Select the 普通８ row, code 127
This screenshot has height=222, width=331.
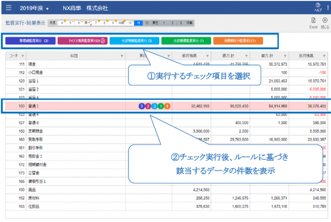[167, 122]
